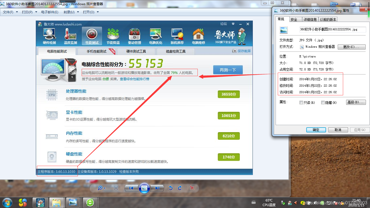This screenshot has width=370, height=208.
Task: Click the 36550分 processor score badge
Action: pyautogui.click(x=229, y=94)
